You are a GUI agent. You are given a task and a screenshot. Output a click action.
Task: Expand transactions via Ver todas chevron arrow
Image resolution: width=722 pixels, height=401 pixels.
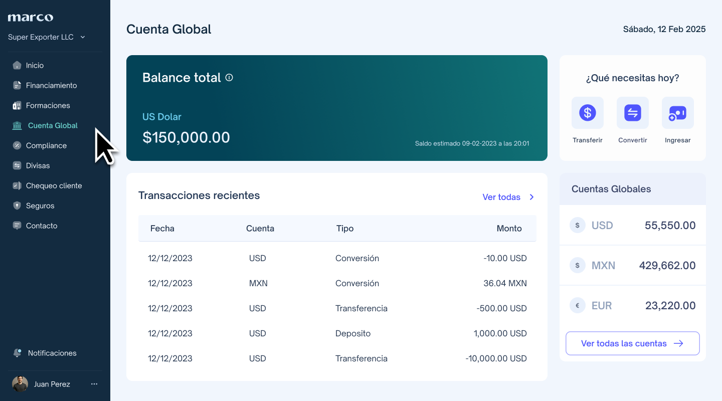point(532,197)
